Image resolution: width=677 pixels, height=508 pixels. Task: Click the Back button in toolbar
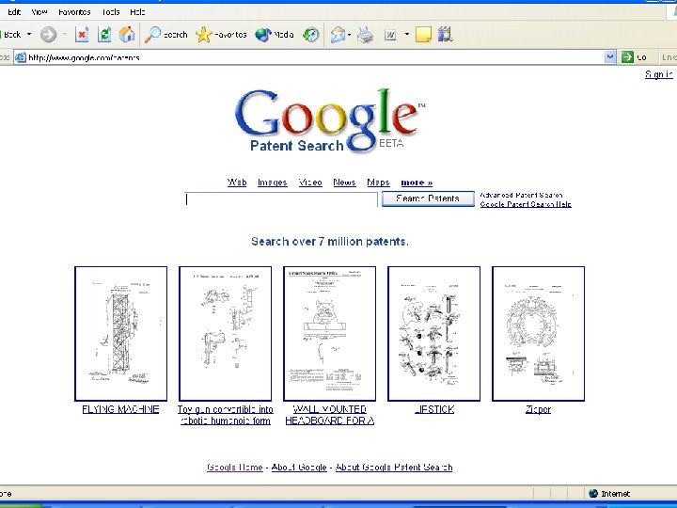(10, 35)
